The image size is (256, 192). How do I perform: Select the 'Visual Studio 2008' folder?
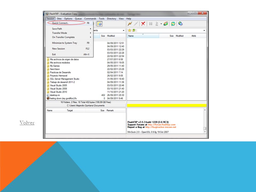[x=58, y=89]
